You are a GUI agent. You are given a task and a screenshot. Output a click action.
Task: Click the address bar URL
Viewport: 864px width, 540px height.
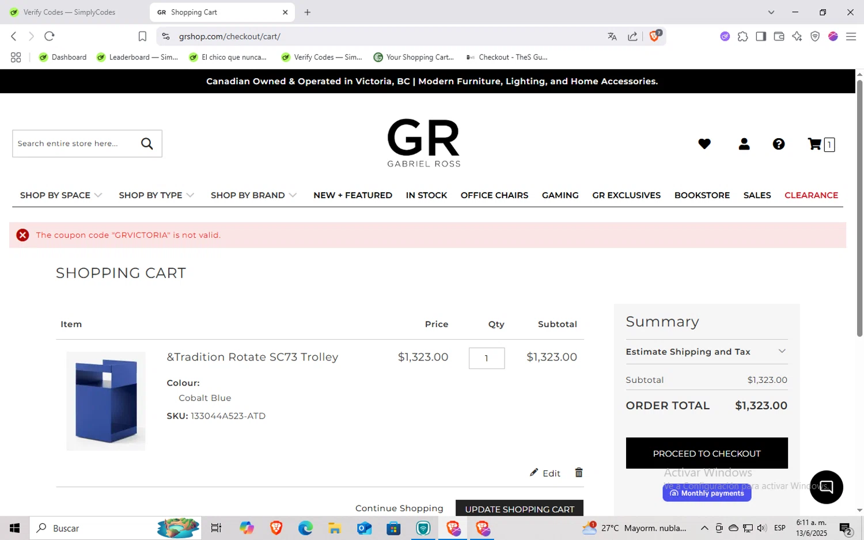click(x=229, y=36)
